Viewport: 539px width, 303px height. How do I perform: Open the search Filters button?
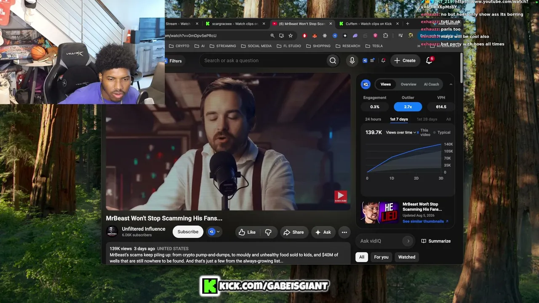coord(173,61)
